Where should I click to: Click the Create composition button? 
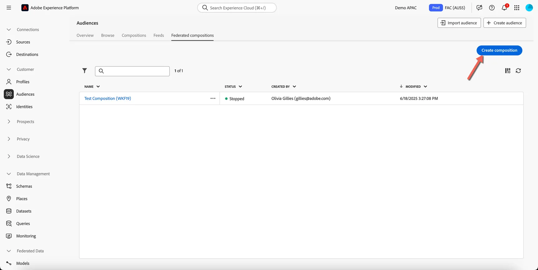(499, 50)
